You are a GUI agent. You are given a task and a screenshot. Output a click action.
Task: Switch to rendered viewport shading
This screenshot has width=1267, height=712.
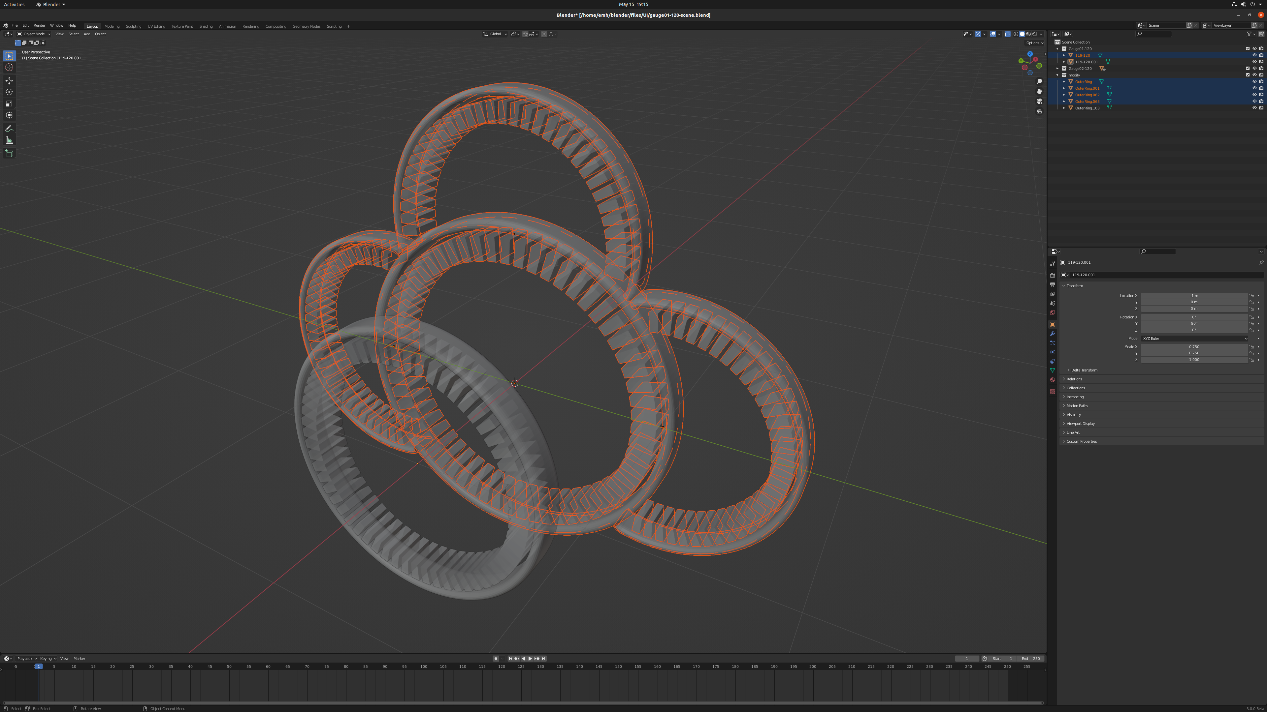[1035, 34]
